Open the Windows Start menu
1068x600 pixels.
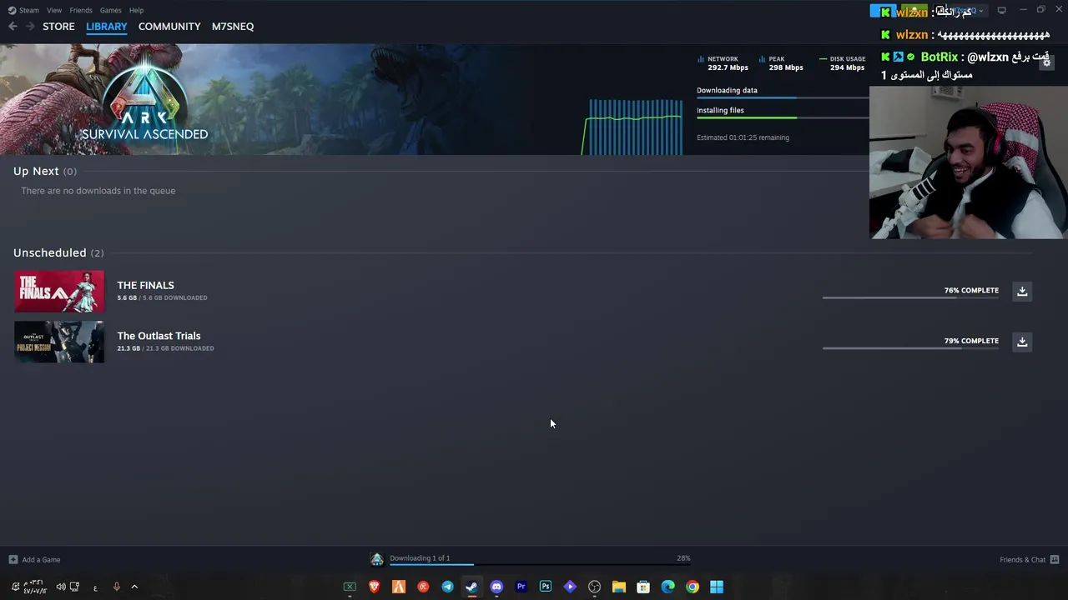(x=717, y=587)
